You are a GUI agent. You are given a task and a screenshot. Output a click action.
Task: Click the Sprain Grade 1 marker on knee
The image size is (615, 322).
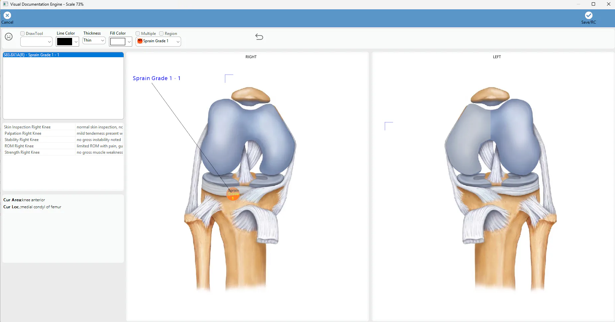[233, 194]
